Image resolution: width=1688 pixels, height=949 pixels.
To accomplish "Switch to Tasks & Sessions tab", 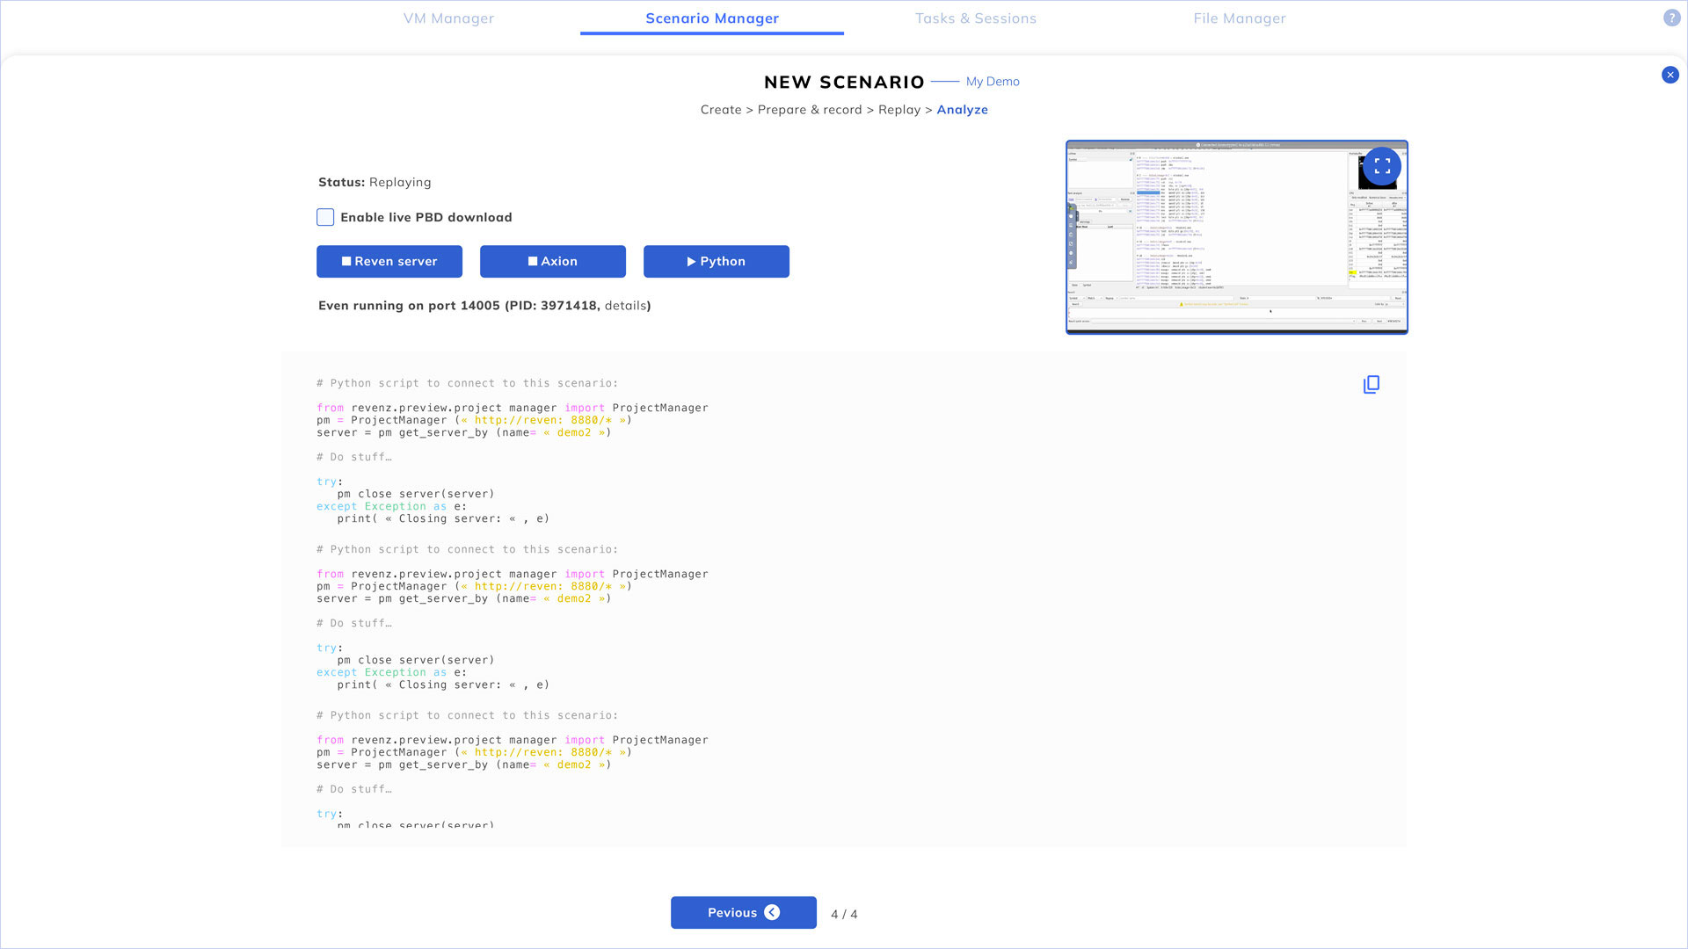I will point(975,18).
